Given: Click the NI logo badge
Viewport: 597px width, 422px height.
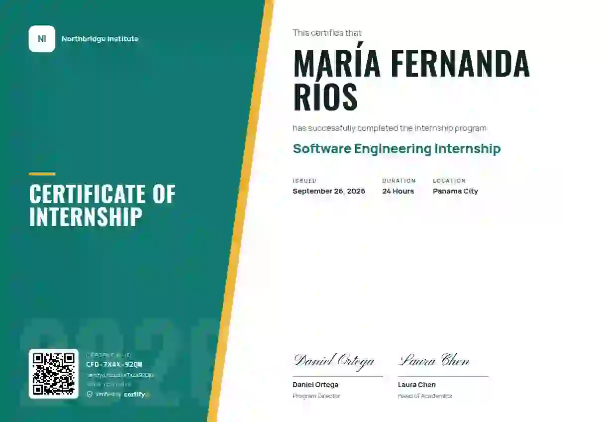Looking at the screenshot, I should click(42, 39).
